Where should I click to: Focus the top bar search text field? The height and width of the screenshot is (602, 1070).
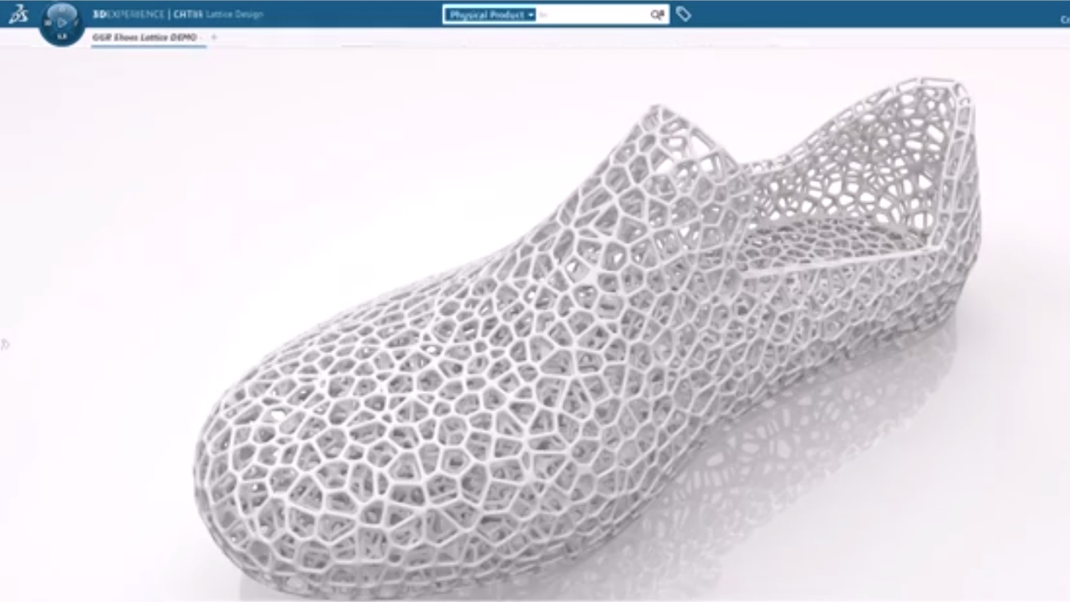(592, 15)
